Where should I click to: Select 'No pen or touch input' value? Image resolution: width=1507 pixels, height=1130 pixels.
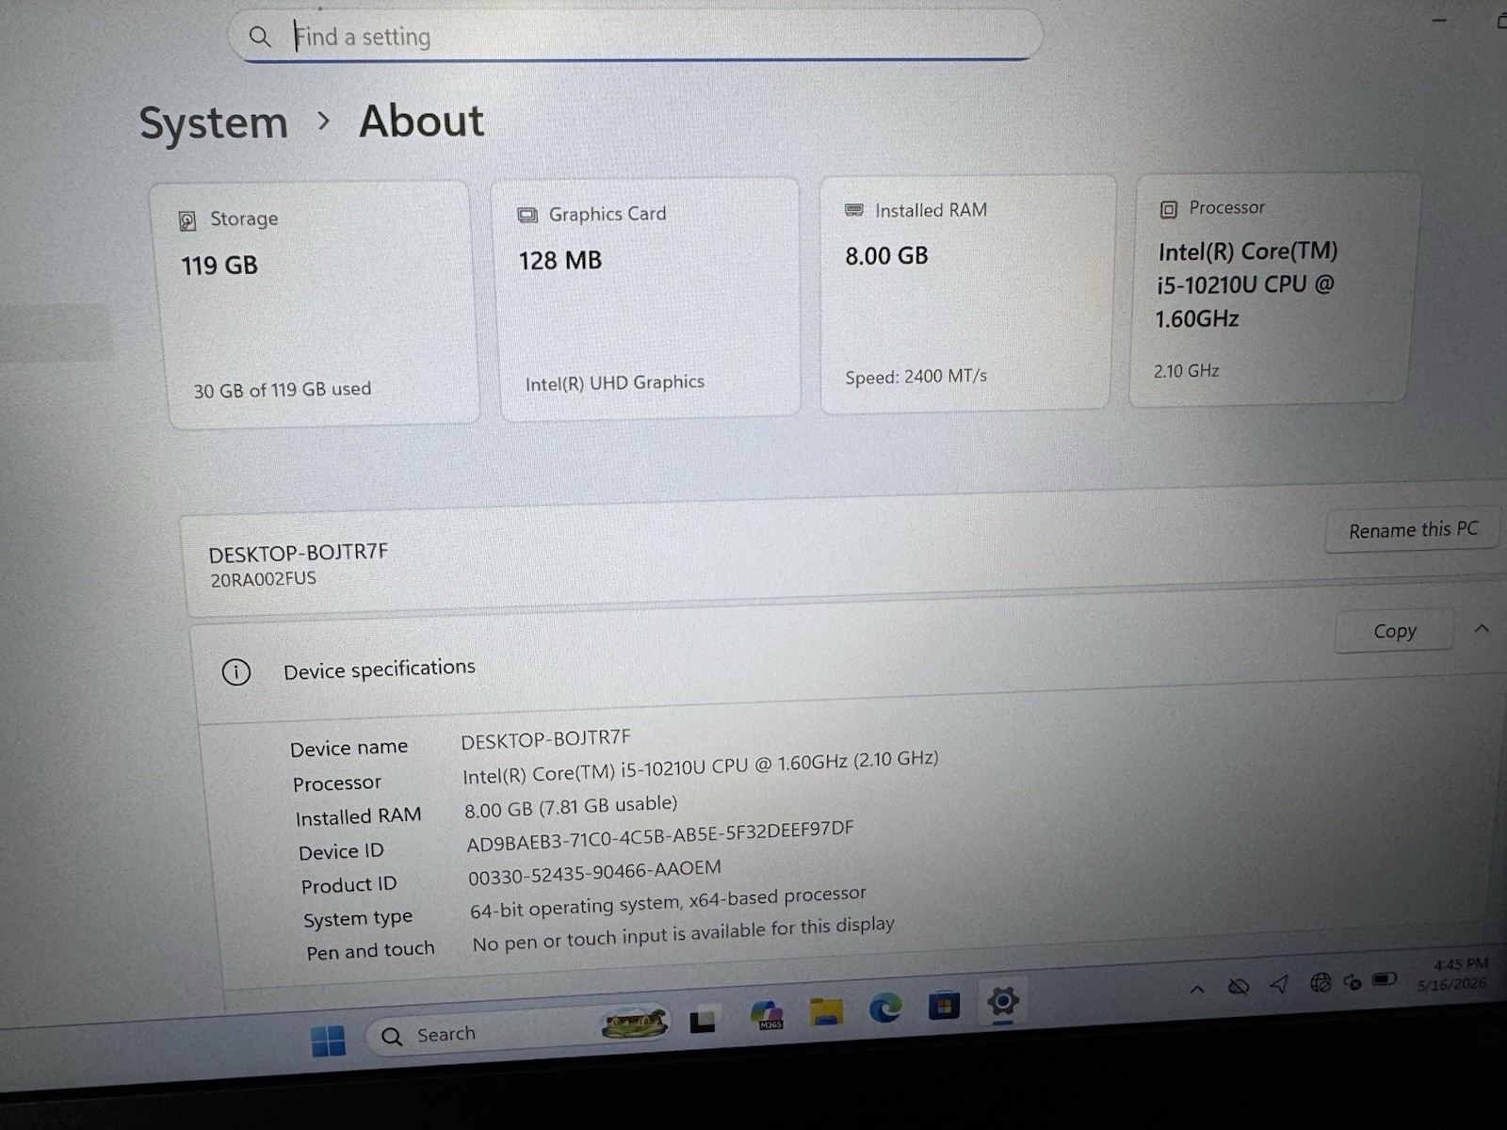[x=684, y=933]
